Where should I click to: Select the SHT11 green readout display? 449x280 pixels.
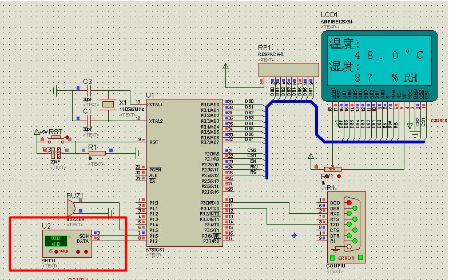coord(56,241)
